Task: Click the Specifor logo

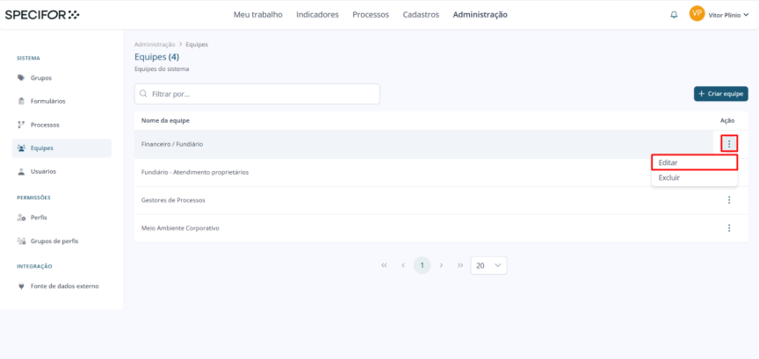Action: point(42,15)
